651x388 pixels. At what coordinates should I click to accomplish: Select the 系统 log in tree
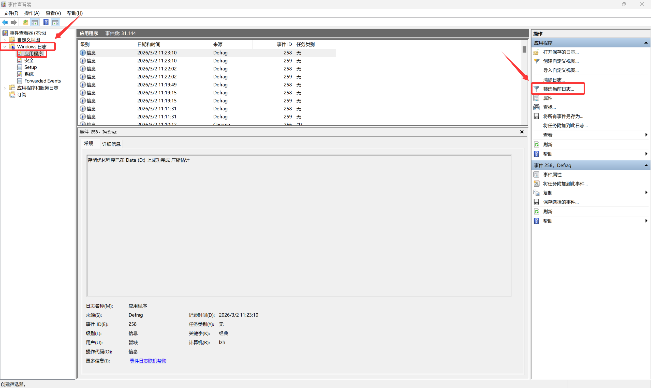[29, 74]
